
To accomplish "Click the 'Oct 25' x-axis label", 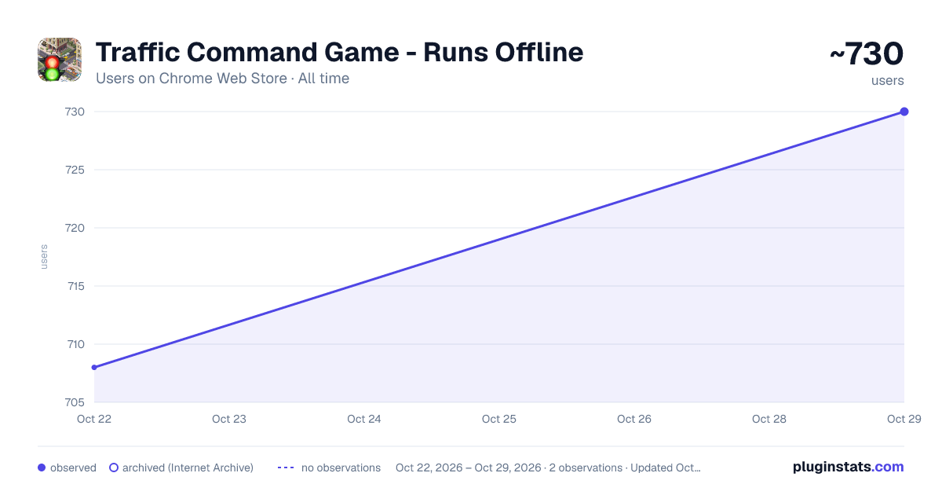I will (x=499, y=419).
